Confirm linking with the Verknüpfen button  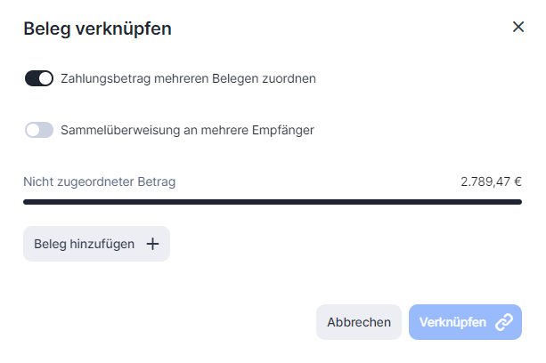click(465, 322)
